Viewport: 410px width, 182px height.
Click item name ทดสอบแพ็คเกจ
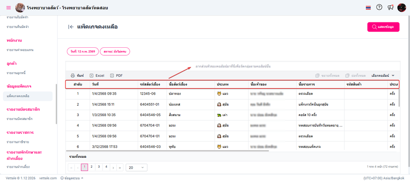(309, 147)
